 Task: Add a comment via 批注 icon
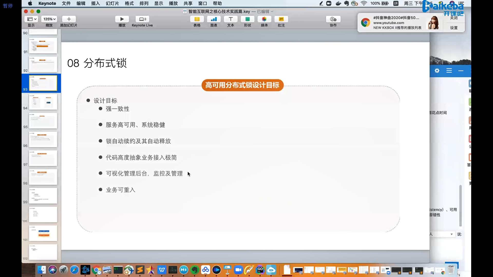[281, 19]
